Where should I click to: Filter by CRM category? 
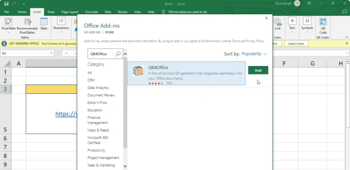[x=91, y=80]
